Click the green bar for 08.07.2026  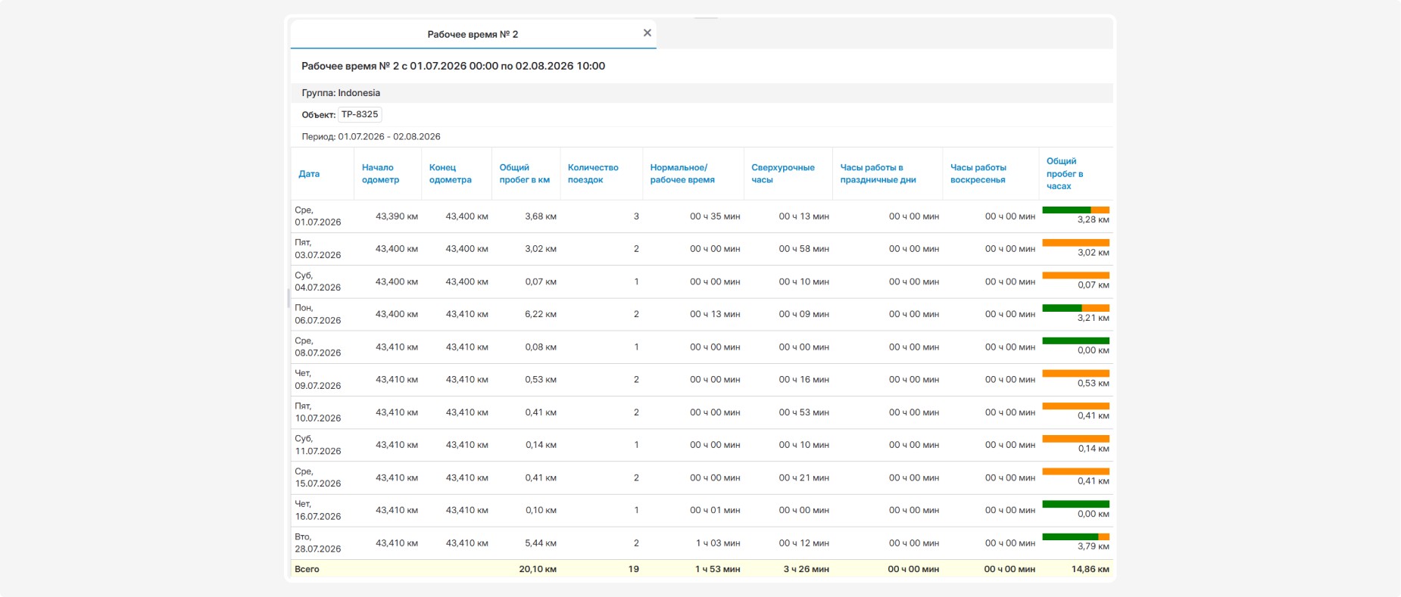[x=1075, y=340]
